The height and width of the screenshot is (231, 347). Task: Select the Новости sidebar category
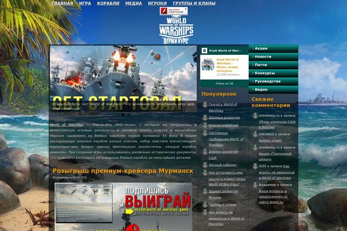click(274, 57)
